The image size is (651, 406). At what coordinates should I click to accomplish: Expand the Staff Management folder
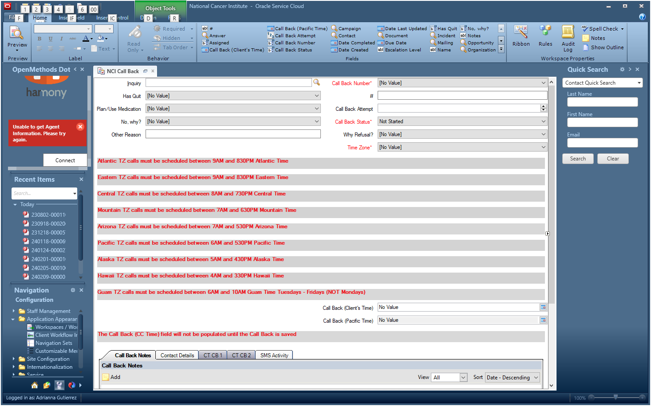(x=14, y=311)
